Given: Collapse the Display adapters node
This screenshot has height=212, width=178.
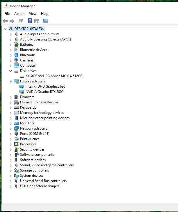Looking at the screenshot, I should click(x=10, y=82).
